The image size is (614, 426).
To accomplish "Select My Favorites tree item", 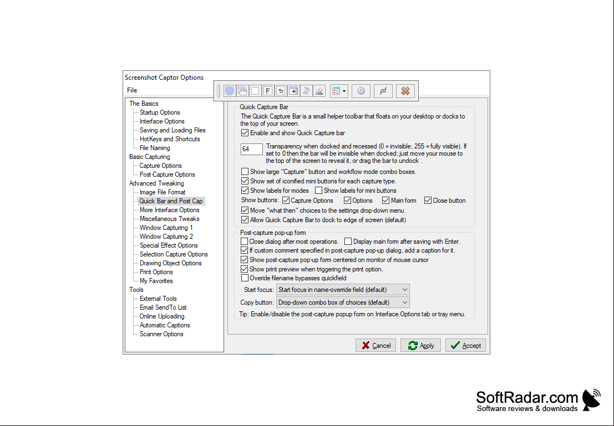I will click(156, 281).
